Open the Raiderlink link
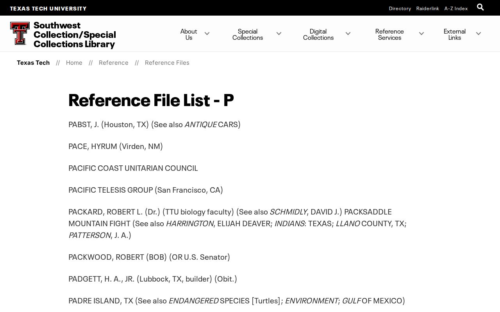Image resolution: width=500 pixels, height=312 pixels. coord(428,8)
